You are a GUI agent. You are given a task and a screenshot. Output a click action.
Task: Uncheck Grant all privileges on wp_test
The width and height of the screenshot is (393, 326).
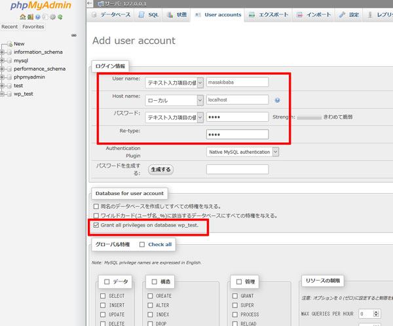96,225
